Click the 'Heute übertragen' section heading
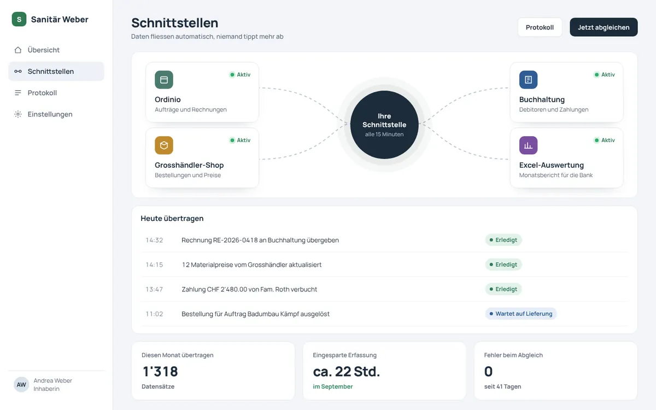Image resolution: width=656 pixels, height=410 pixels. pos(172,218)
